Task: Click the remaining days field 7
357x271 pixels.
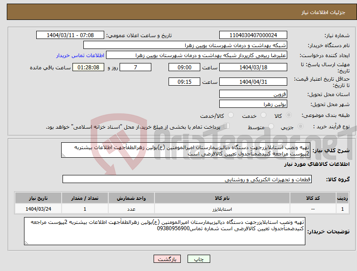Action: point(135,67)
